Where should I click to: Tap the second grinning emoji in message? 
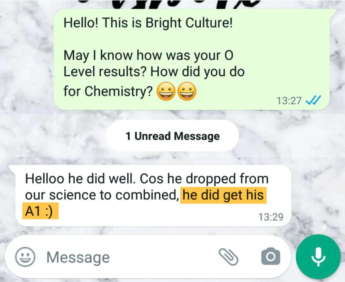click(187, 92)
